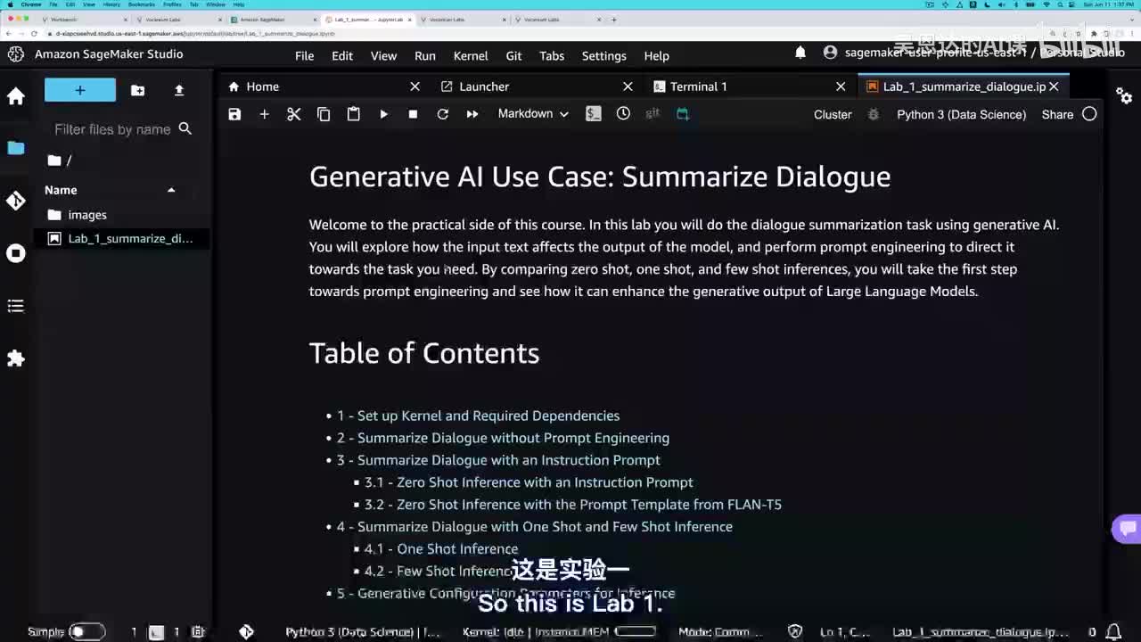1141x642 pixels.
Task: Click the Git icon in status bar
Action: click(246, 631)
